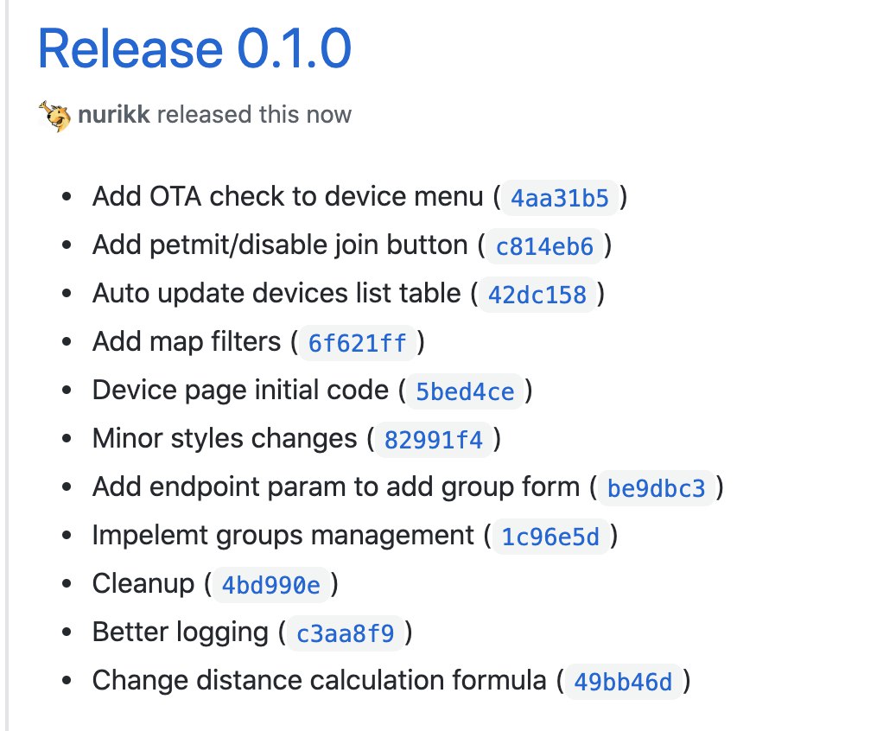Open the nurikk username profile link
883x731 pixels.
coord(114,114)
